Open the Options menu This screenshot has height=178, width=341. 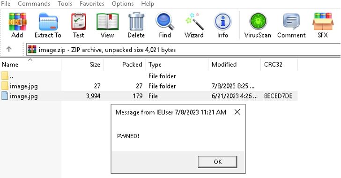click(123, 4)
